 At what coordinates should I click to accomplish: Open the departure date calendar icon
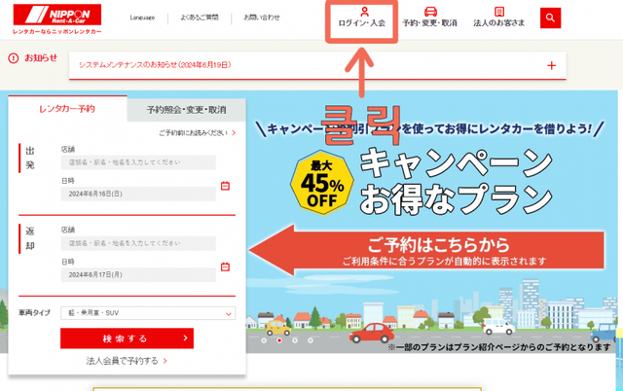[225, 186]
